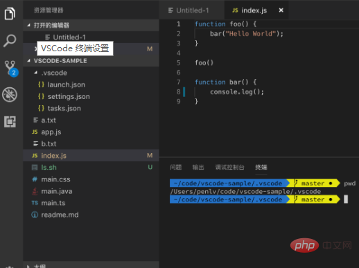Open the Extensions view in activity bar
359x268 pixels.
tap(10, 122)
